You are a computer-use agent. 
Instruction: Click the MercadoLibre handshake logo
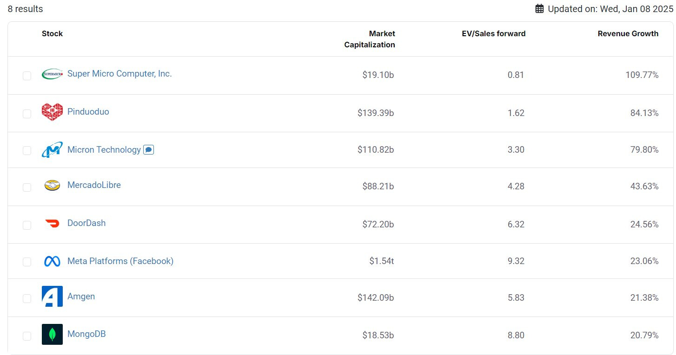pos(52,186)
